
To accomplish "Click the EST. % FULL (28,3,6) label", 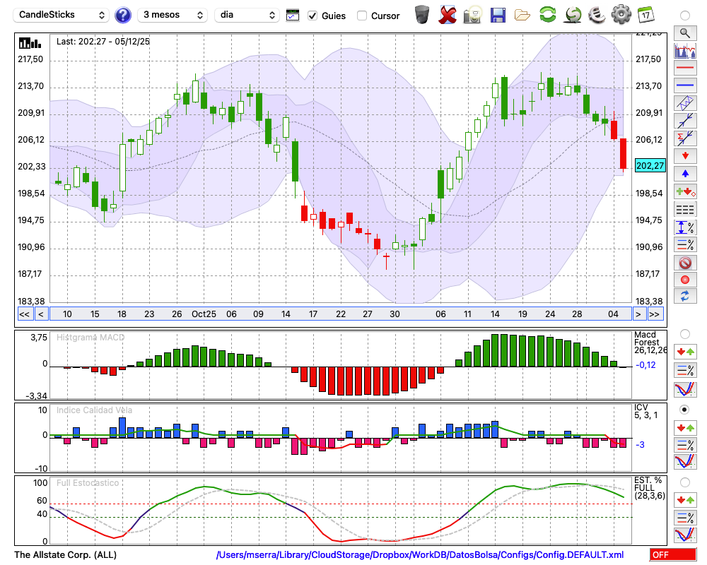I will pyautogui.click(x=650, y=488).
